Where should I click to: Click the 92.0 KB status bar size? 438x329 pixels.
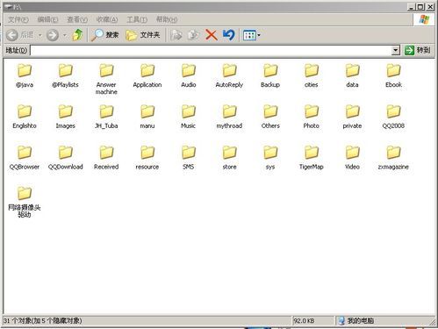(304, 321)
